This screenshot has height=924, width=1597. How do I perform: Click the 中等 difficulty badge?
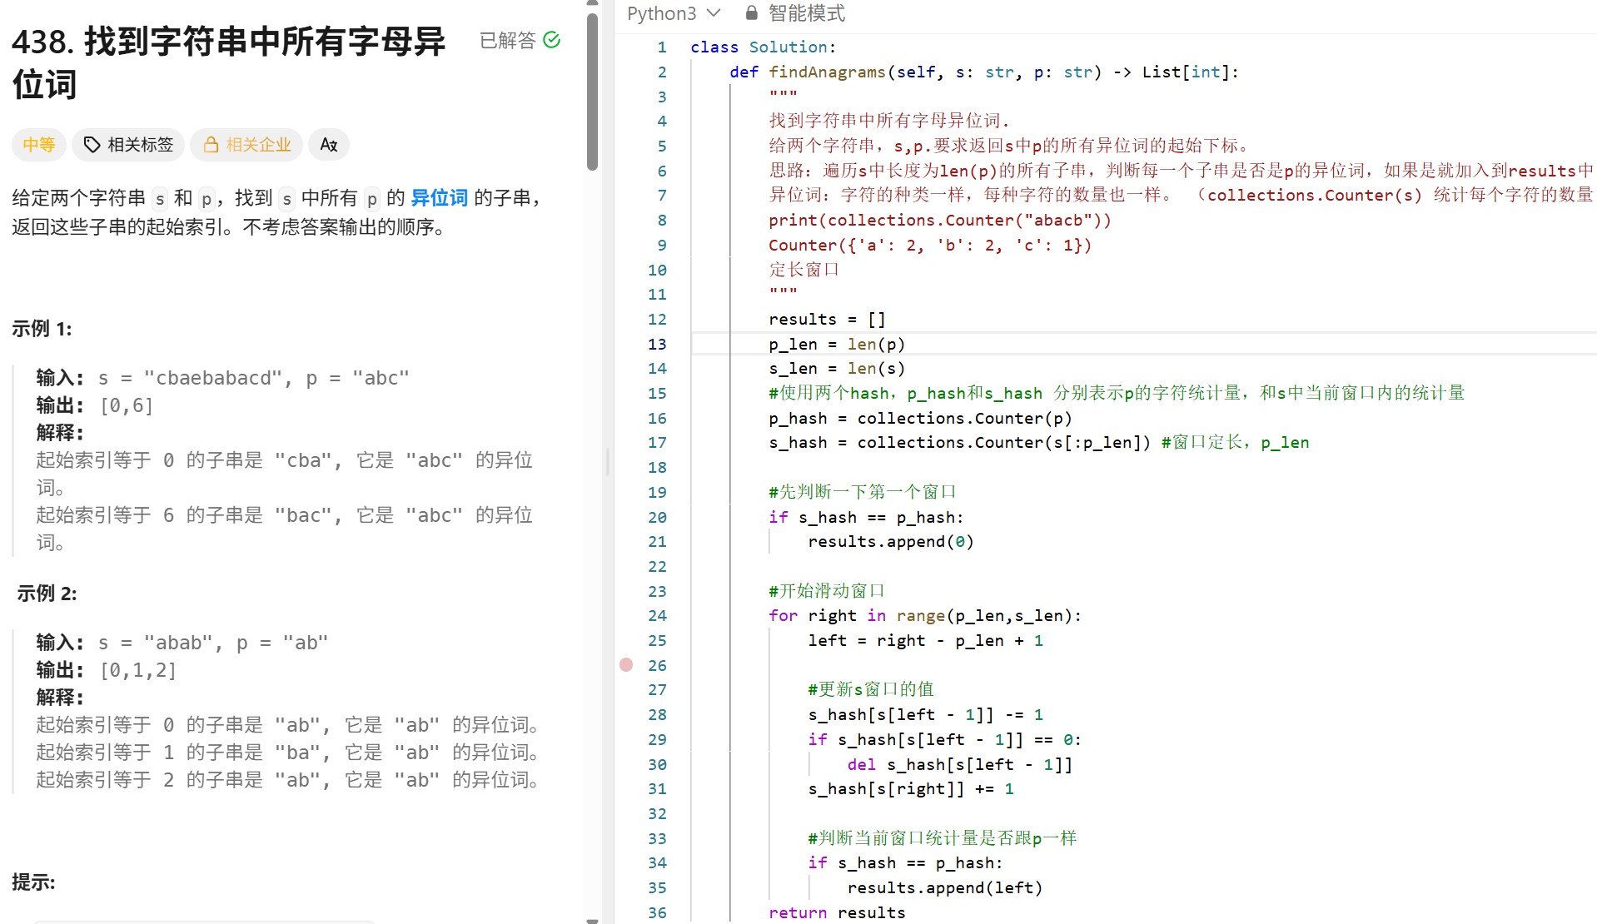[x=38, y=144]
